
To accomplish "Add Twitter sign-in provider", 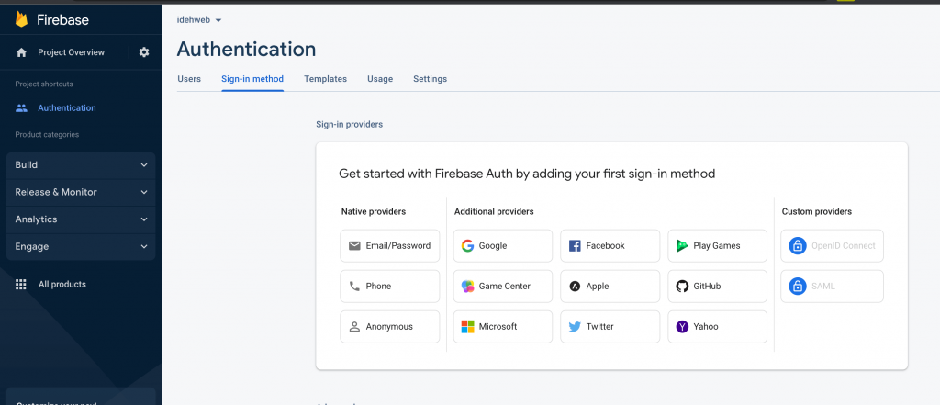I will tap(610, 326).
